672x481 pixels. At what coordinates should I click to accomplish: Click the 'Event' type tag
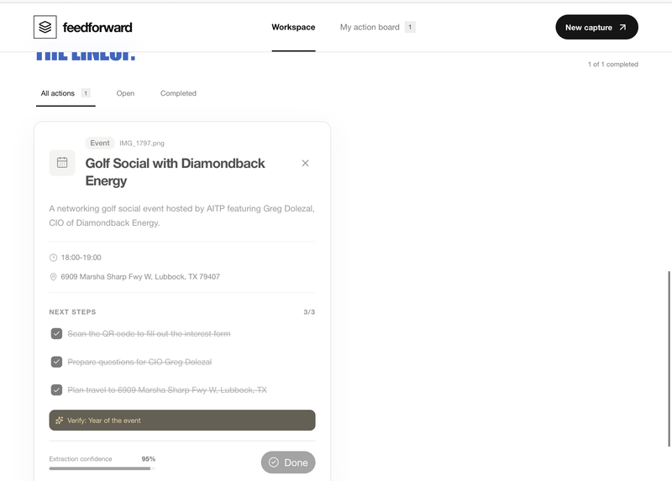pos(100,143)
